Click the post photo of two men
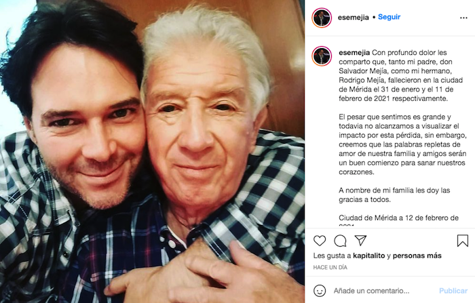Viewport: 475px width, 303px height. click(x=152, y=151)
